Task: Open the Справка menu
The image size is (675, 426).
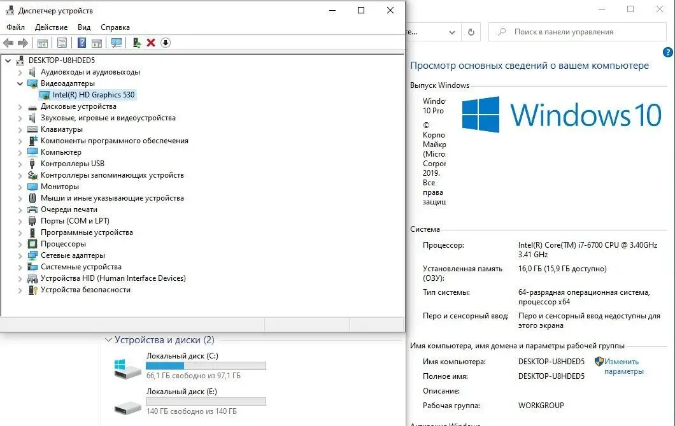Action: (115, 27)
